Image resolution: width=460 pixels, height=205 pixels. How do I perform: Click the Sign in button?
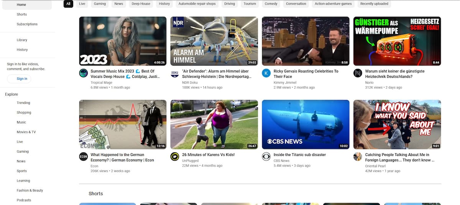point(19,79)
